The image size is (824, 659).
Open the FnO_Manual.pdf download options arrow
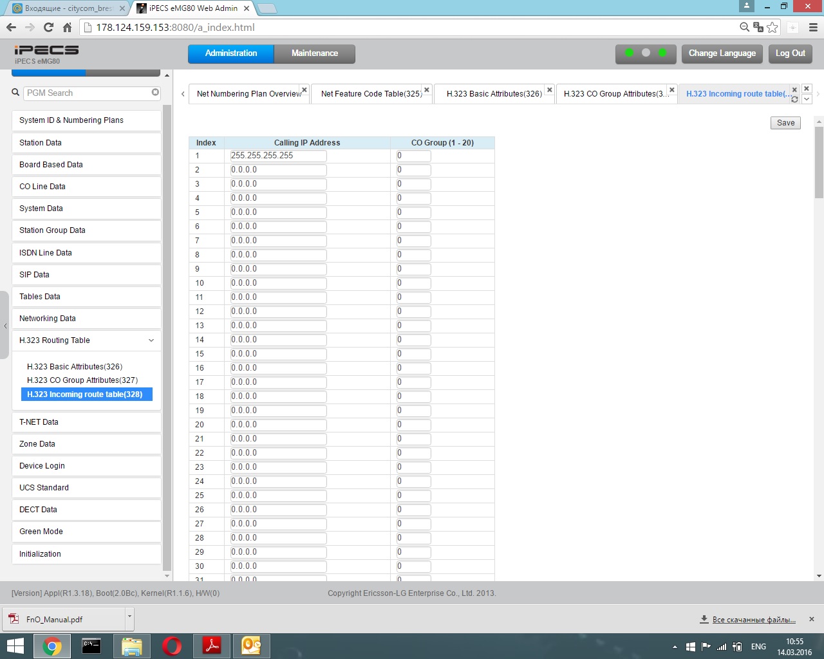click(129, 617)
